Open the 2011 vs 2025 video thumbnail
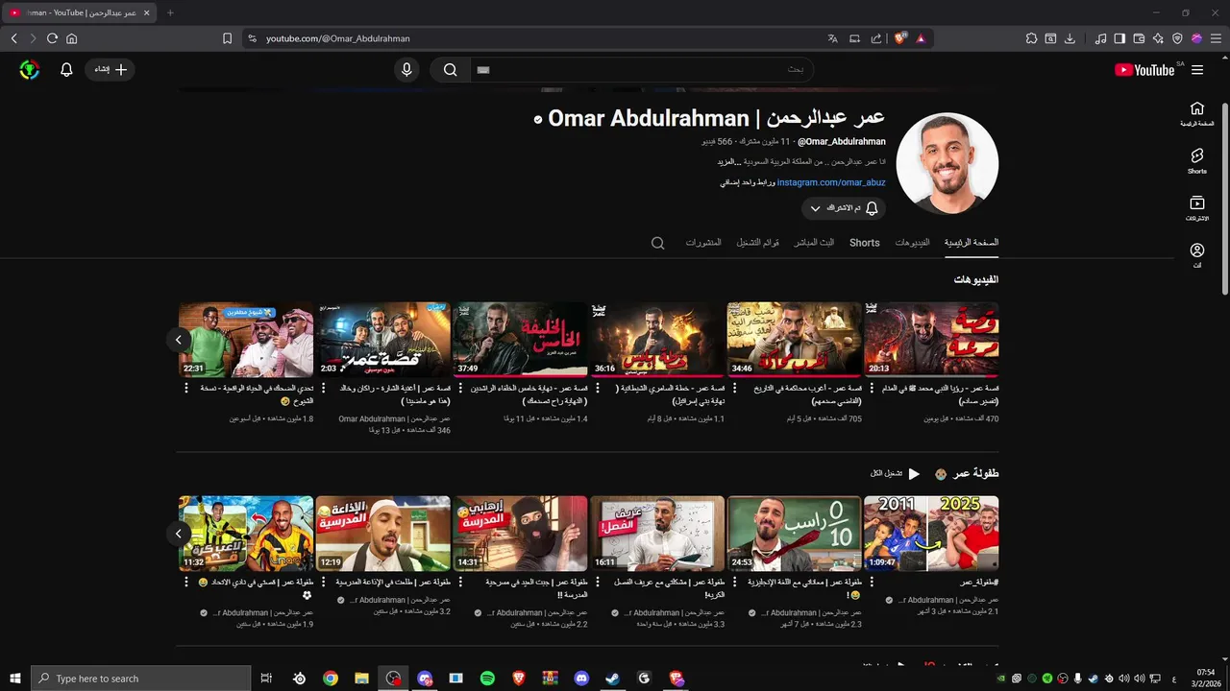 coord(931,534)
